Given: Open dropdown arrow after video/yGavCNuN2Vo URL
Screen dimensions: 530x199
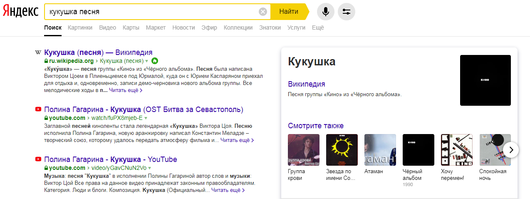Looking at the screenshot, I should pos(150,168).
